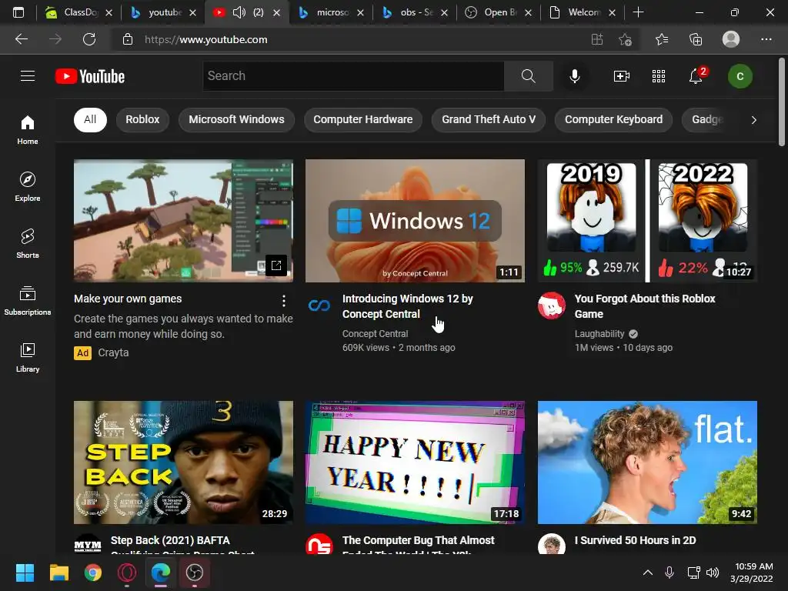
Task: Open Edge settings and more menu
Action: (766, 39)
